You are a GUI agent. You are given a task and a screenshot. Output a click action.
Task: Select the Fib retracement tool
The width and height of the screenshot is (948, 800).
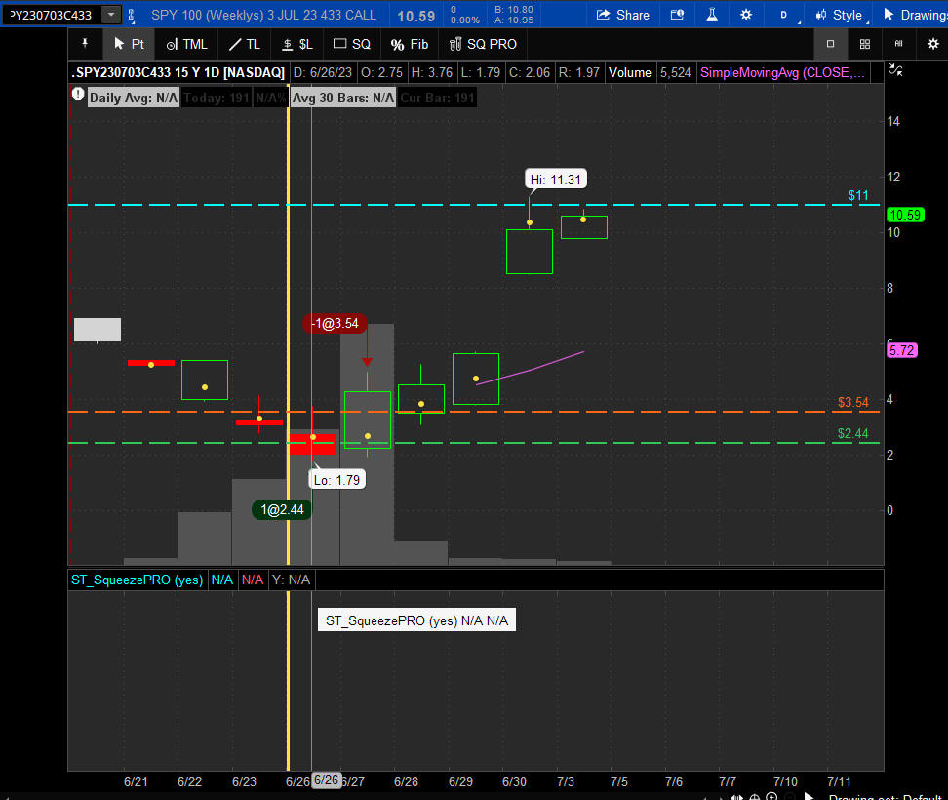coord(410,44)
